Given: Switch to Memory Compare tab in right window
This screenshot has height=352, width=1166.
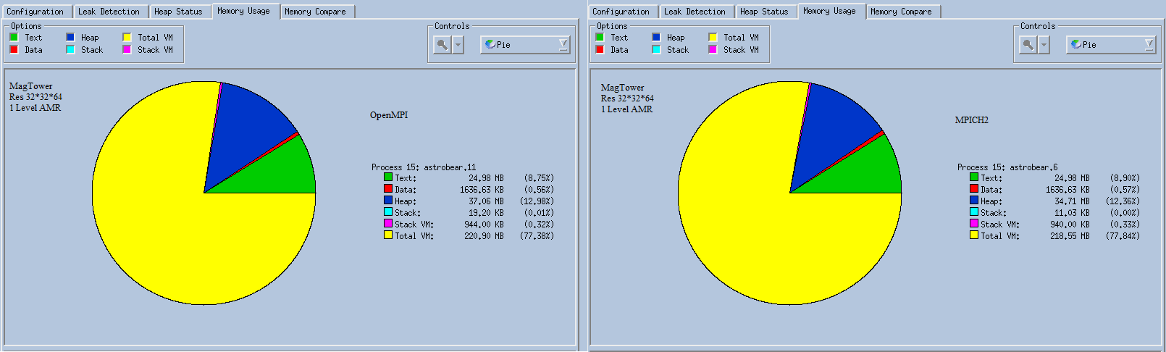Looking at the screenshot, I should pos(902,12).
